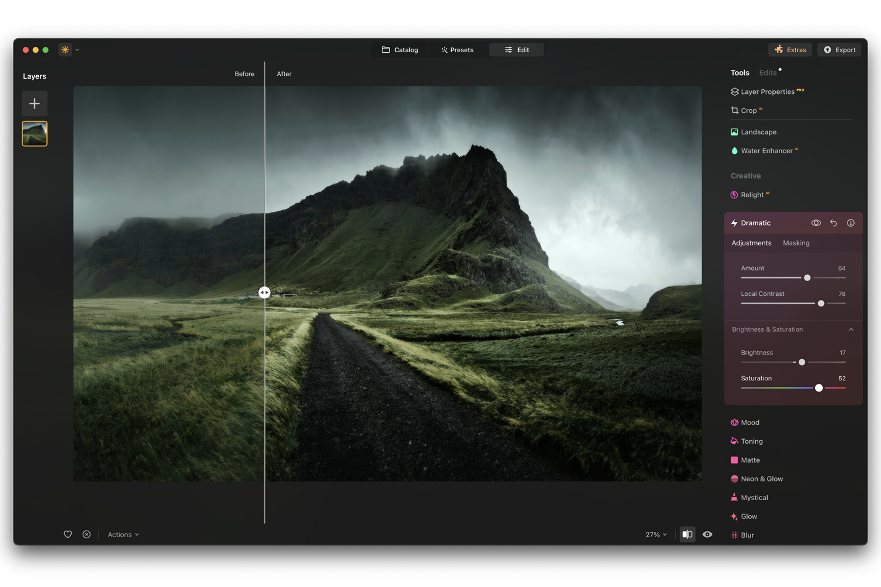Screen dimensions: 881x587
Task: Open the Dramatic tool info icon
Action: coord(850,223)
